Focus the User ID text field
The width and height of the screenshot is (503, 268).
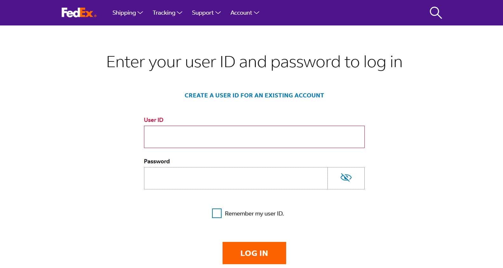click(254, 137)
